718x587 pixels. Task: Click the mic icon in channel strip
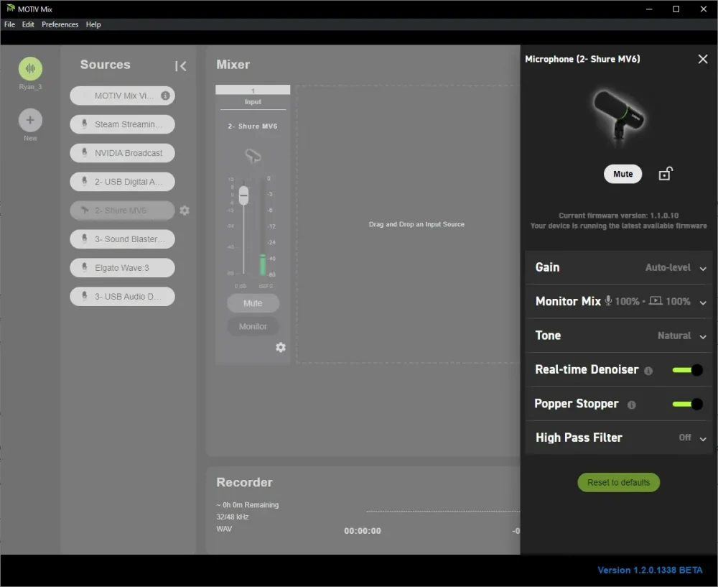tap(253, 156)
